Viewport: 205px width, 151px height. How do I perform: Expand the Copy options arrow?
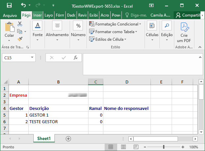pos(25,31)
